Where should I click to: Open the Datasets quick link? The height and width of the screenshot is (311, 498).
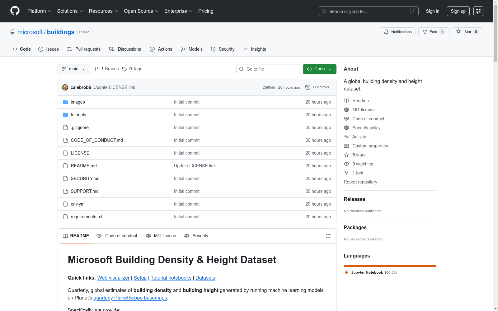tap(205, 278)
